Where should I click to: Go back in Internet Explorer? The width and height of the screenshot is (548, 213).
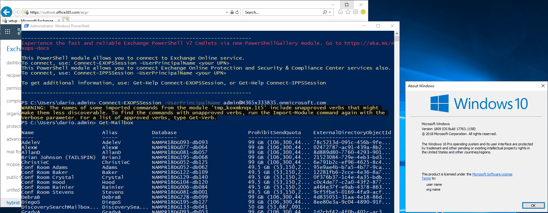coord(7,12)
